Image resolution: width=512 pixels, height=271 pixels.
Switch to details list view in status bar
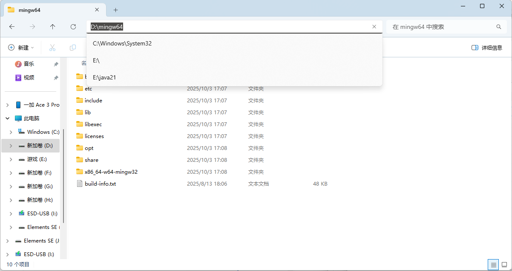pos(494,265)
